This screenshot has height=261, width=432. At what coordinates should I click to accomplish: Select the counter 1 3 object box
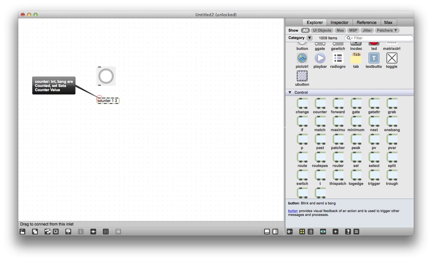[x=108, y=101]
